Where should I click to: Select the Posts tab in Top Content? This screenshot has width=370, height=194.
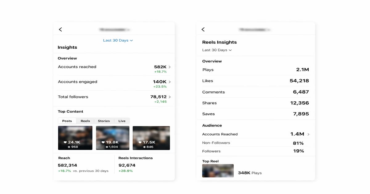point(67,121)
